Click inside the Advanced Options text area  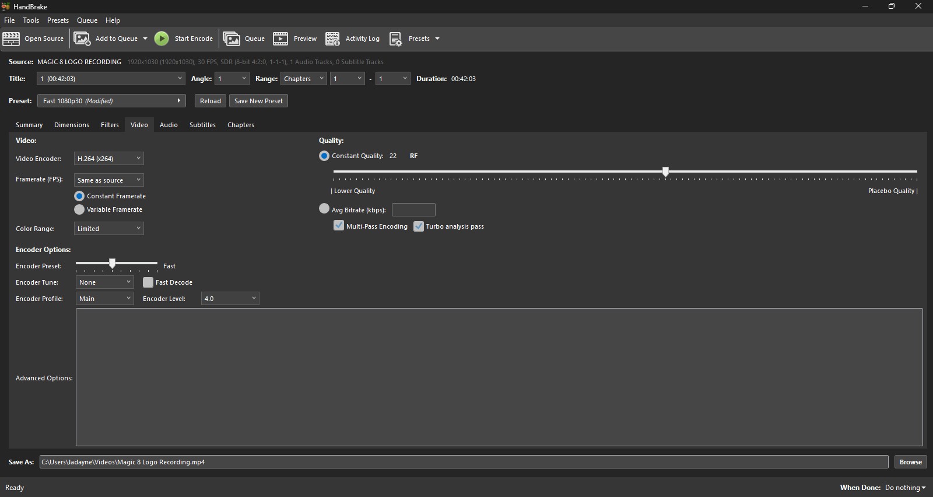pyautogui.click(x=499, y=377)
